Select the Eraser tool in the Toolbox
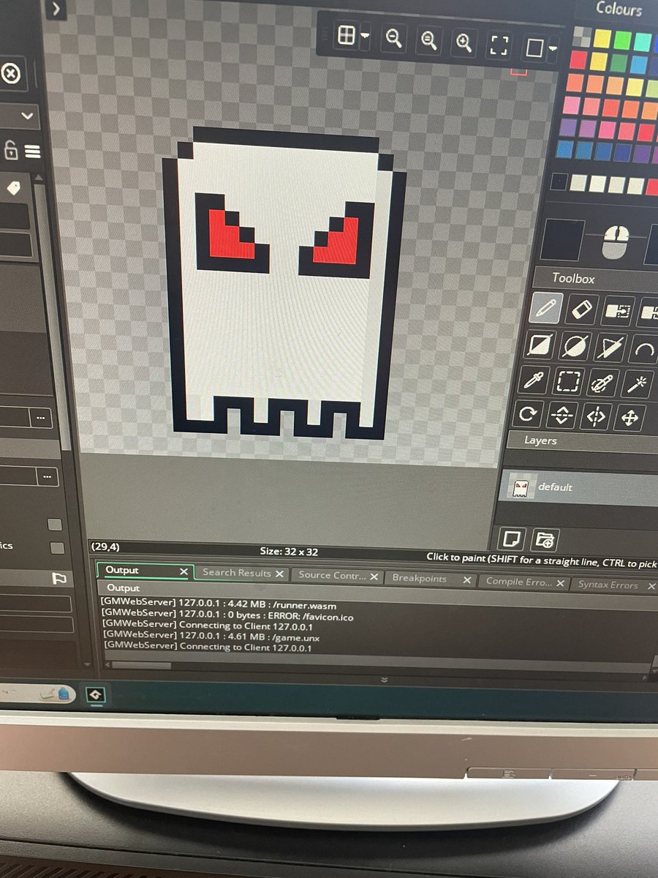The width and height of the screenshot is (658, 878). 582,310
